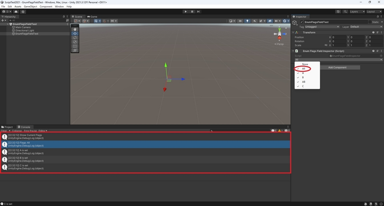This screenshot has width=384, height=206.
Task: Collapse the Transform component
Action: 293,32
